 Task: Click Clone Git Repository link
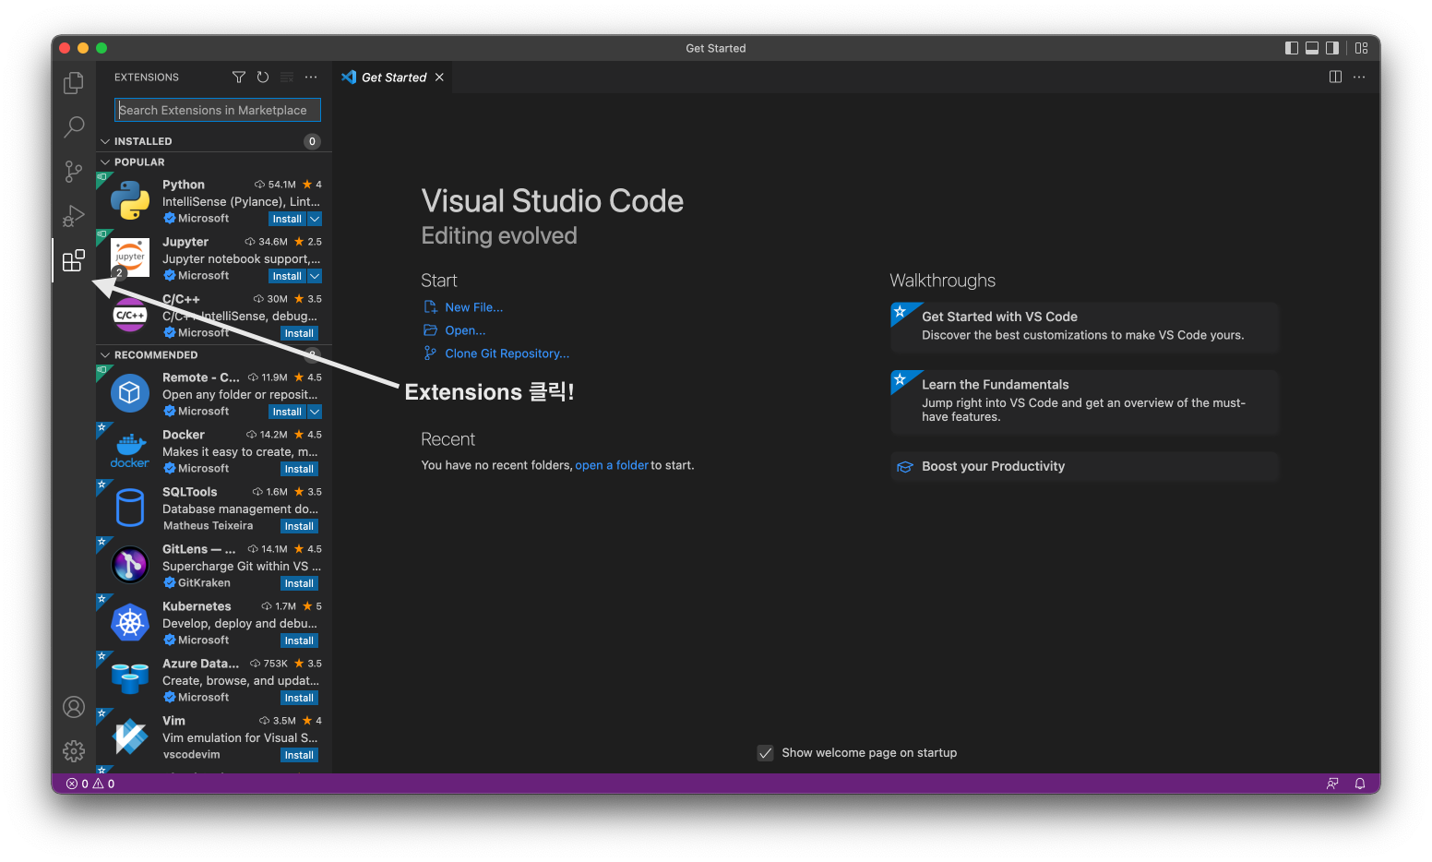(x=507, y=353)
